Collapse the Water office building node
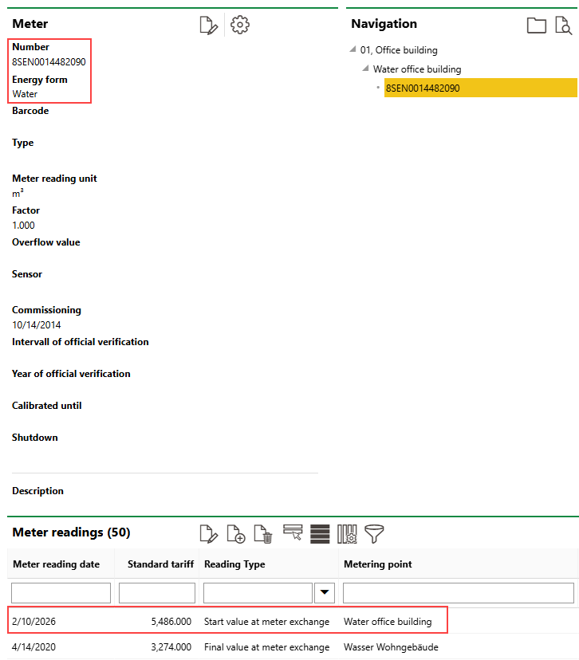The height and width of the screenshot is (660, 579). click(365, 69)
